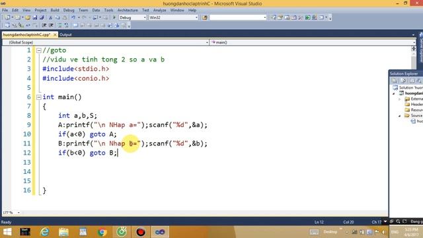Open the File menu
Viewport: 423px width, 238px height.
click(5, 10)
